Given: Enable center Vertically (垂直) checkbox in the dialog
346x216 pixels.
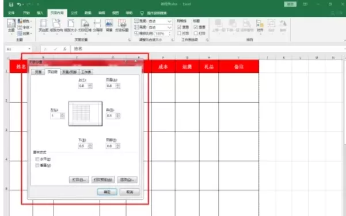Looking at the screenshot, I should pos(37,165).
